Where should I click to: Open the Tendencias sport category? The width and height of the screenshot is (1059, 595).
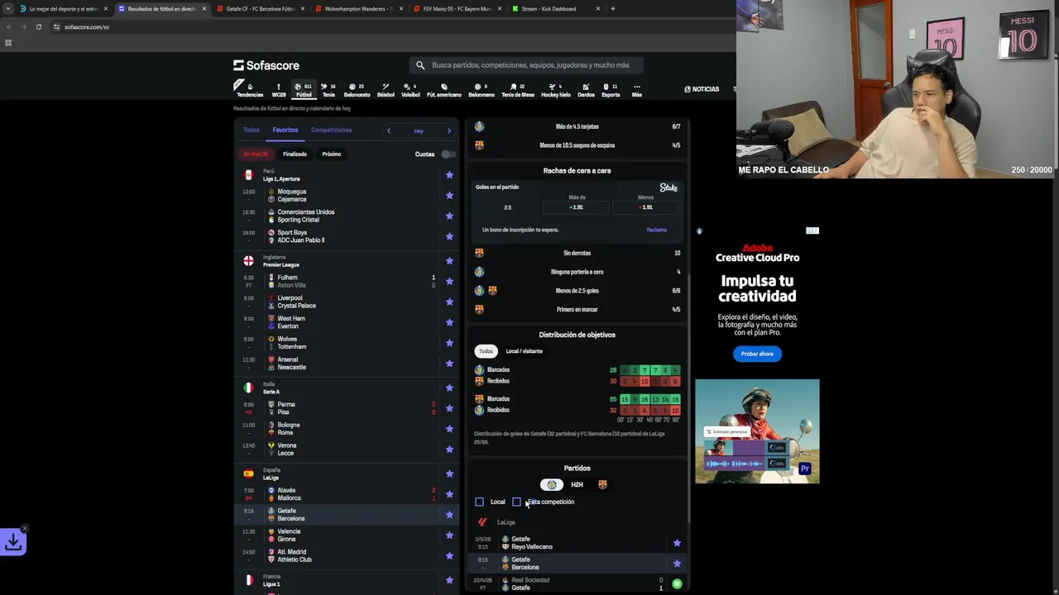click(x=250, y=89)
